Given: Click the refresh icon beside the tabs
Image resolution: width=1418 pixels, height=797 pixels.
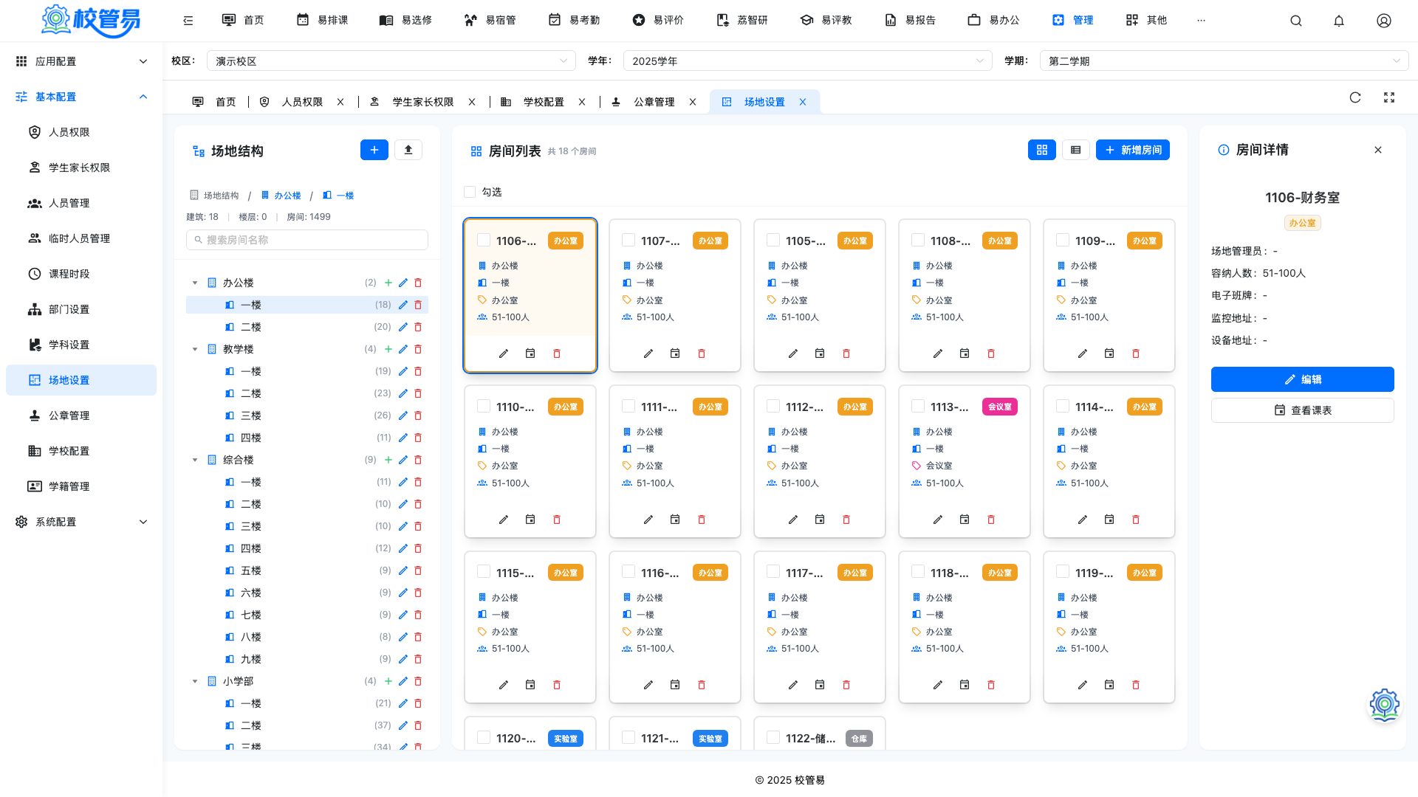Looking at the screenshot, I should point(1355,97).
